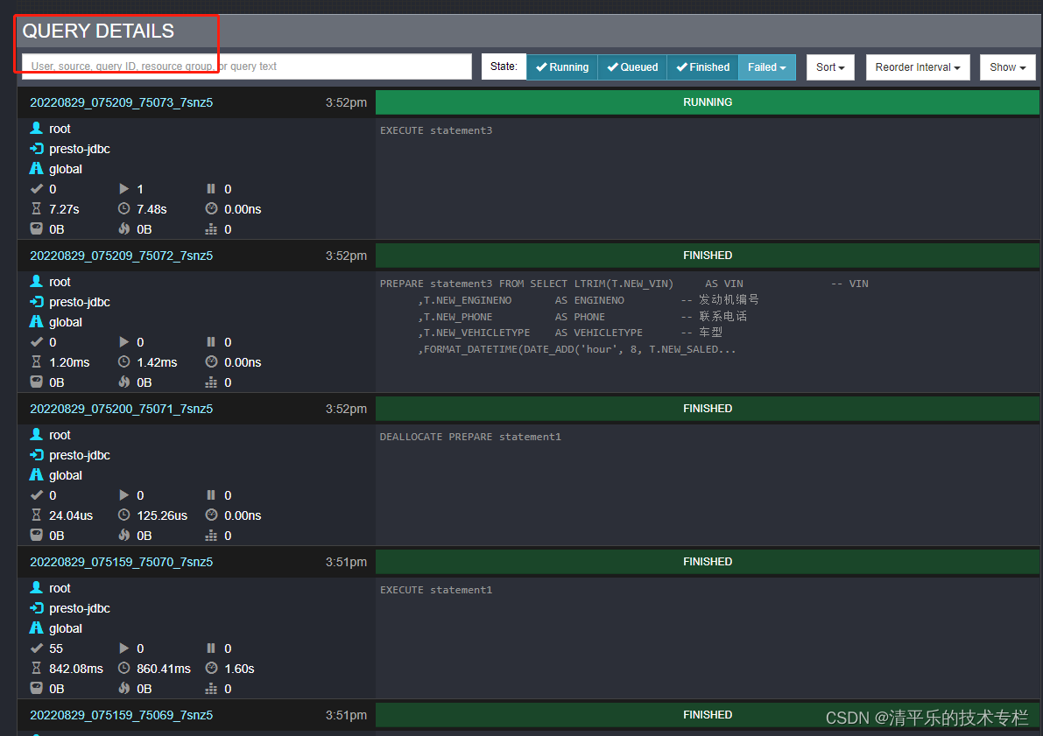This screenshot has width=1043, height=736.
Task: Click clock icon next to 125.26us
Action: (x=123, y=515)
